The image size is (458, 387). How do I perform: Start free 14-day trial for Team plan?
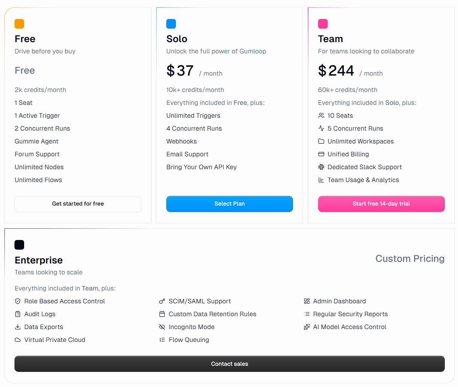click(381, 204)
